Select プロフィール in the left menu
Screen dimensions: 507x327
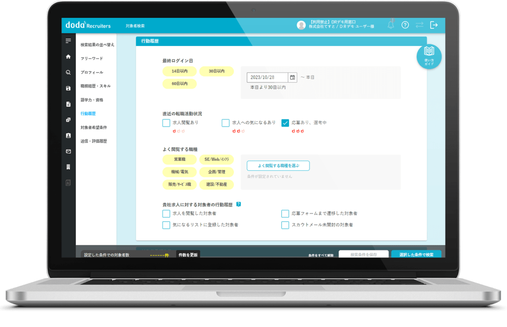[x=92, y=73]
